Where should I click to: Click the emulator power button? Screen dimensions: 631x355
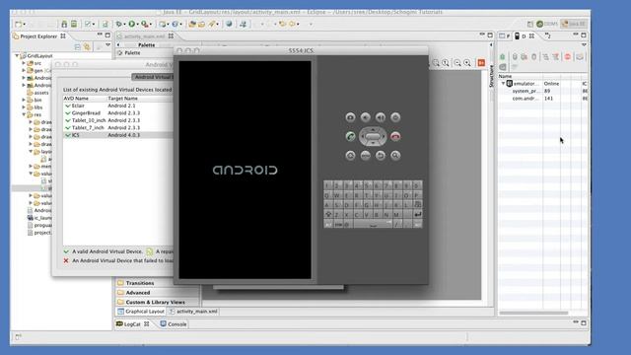coord(395,117)
